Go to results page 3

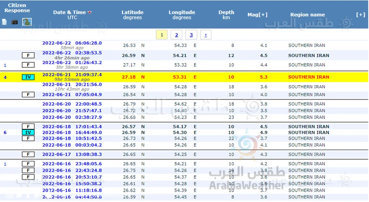tap(191, 35)
